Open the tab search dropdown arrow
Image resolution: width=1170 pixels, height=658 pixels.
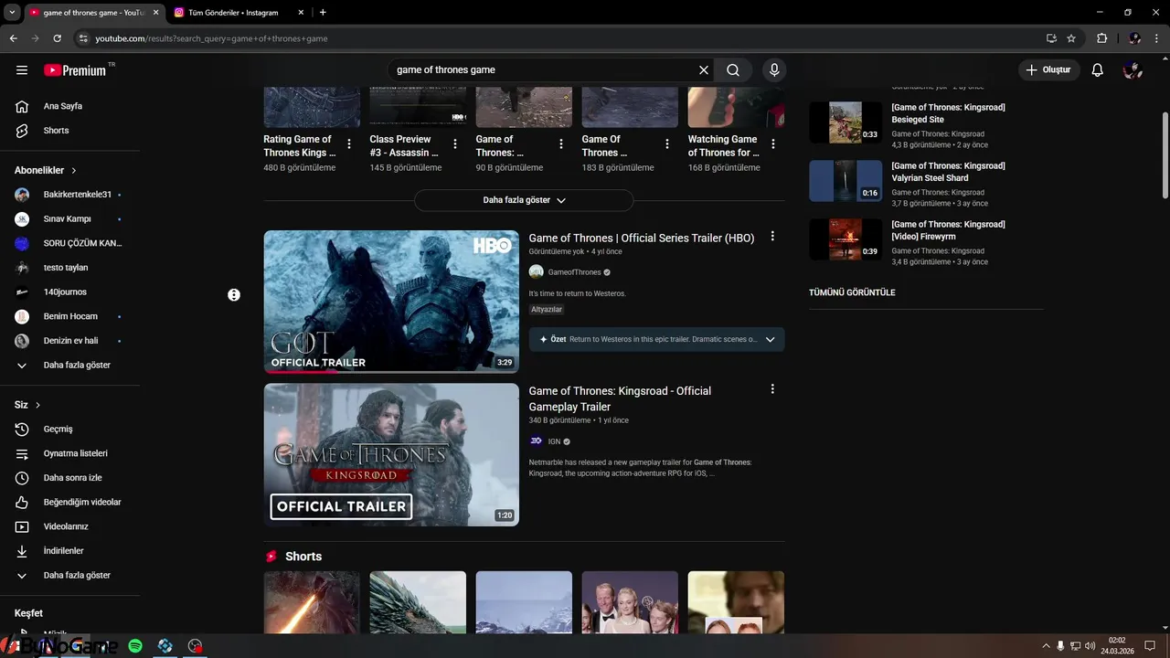(x=12, y=13)
